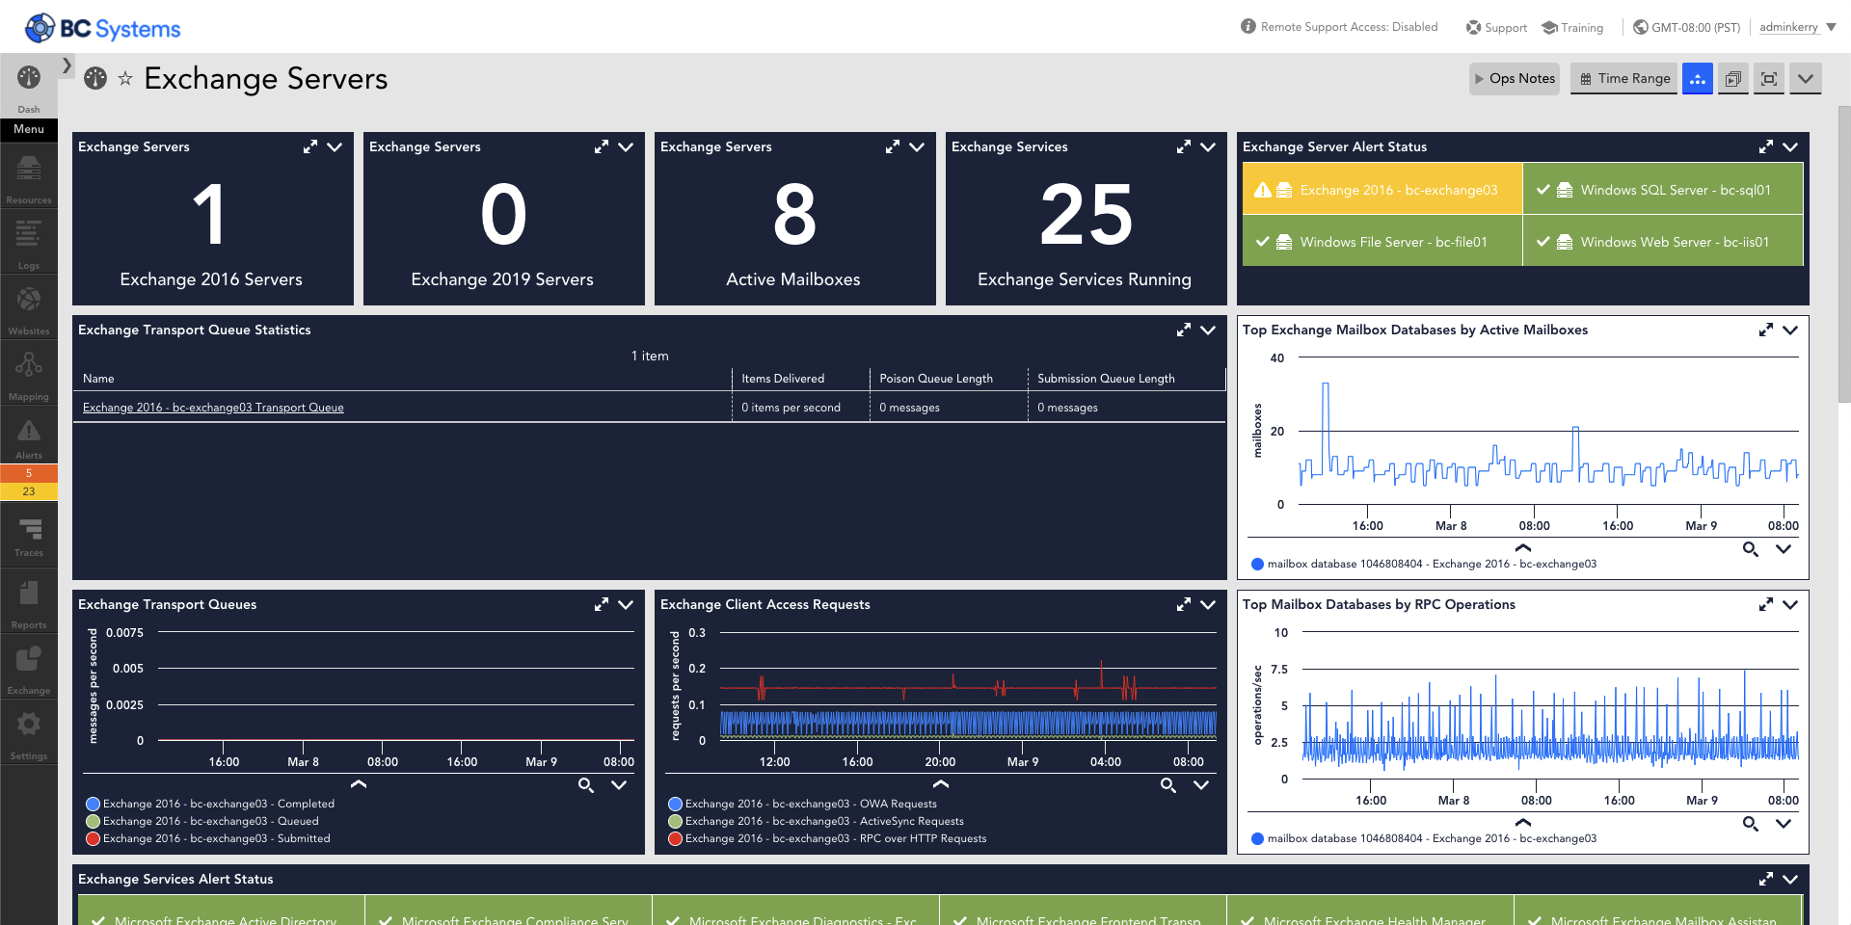Toggle the Submitted series in the legend
Image resolution: width=1851 pixels, height=925 pixels.
coord(208,838)
